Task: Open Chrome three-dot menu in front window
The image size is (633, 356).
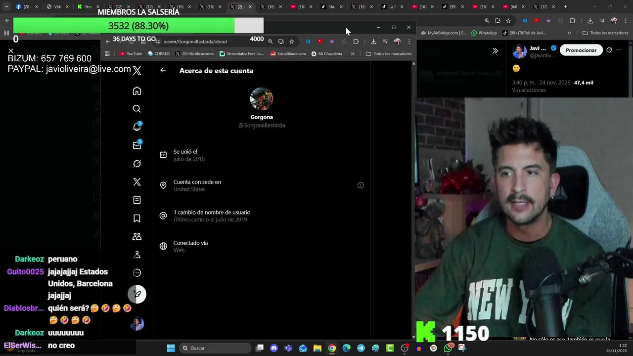Action: tap(409, 42)
